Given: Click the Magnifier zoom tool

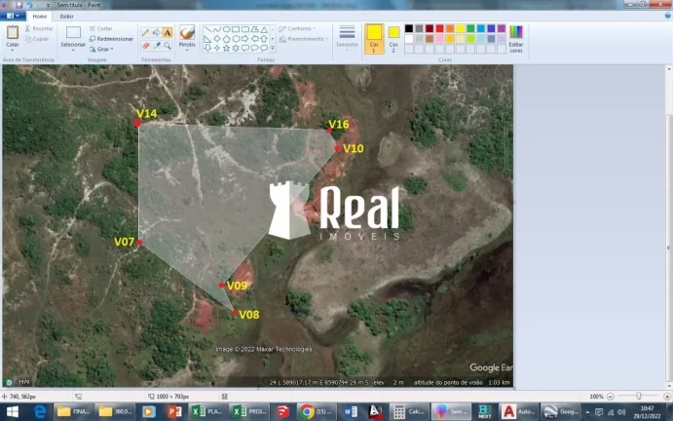Looking at the screenshot, I should [168, 45].
